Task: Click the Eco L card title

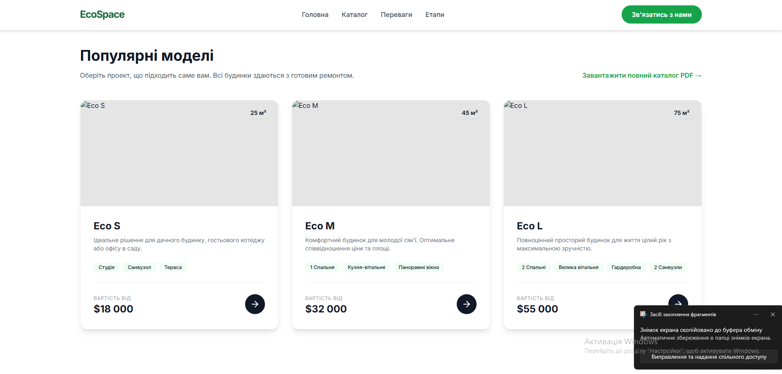Action: (530, 226)
